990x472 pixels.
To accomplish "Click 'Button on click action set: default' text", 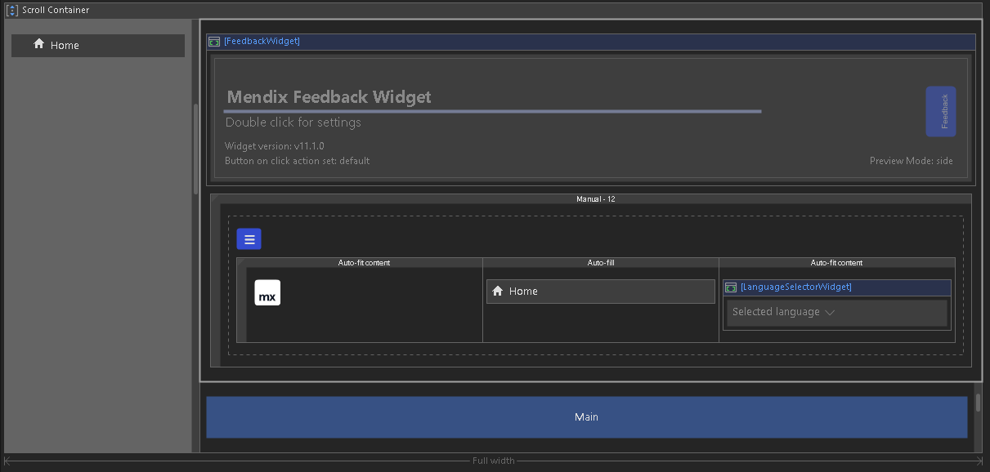I will click(298, 161).
